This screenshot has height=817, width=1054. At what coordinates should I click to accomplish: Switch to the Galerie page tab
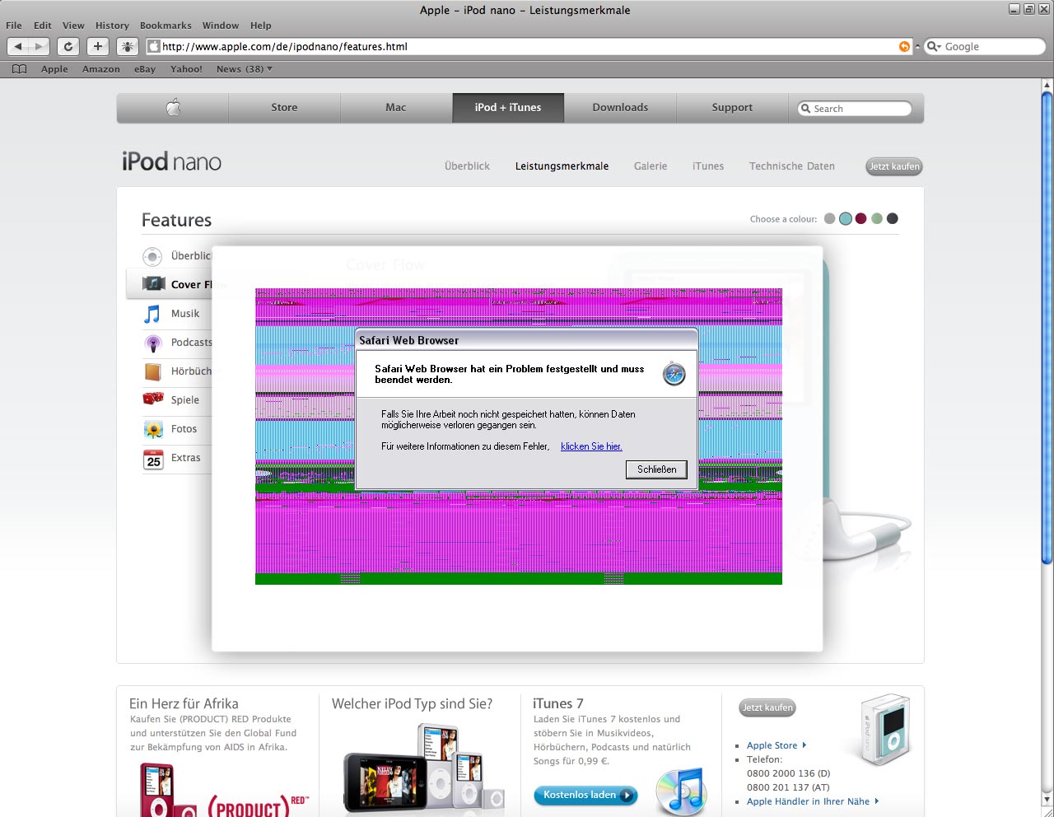(x=651, y=166)
